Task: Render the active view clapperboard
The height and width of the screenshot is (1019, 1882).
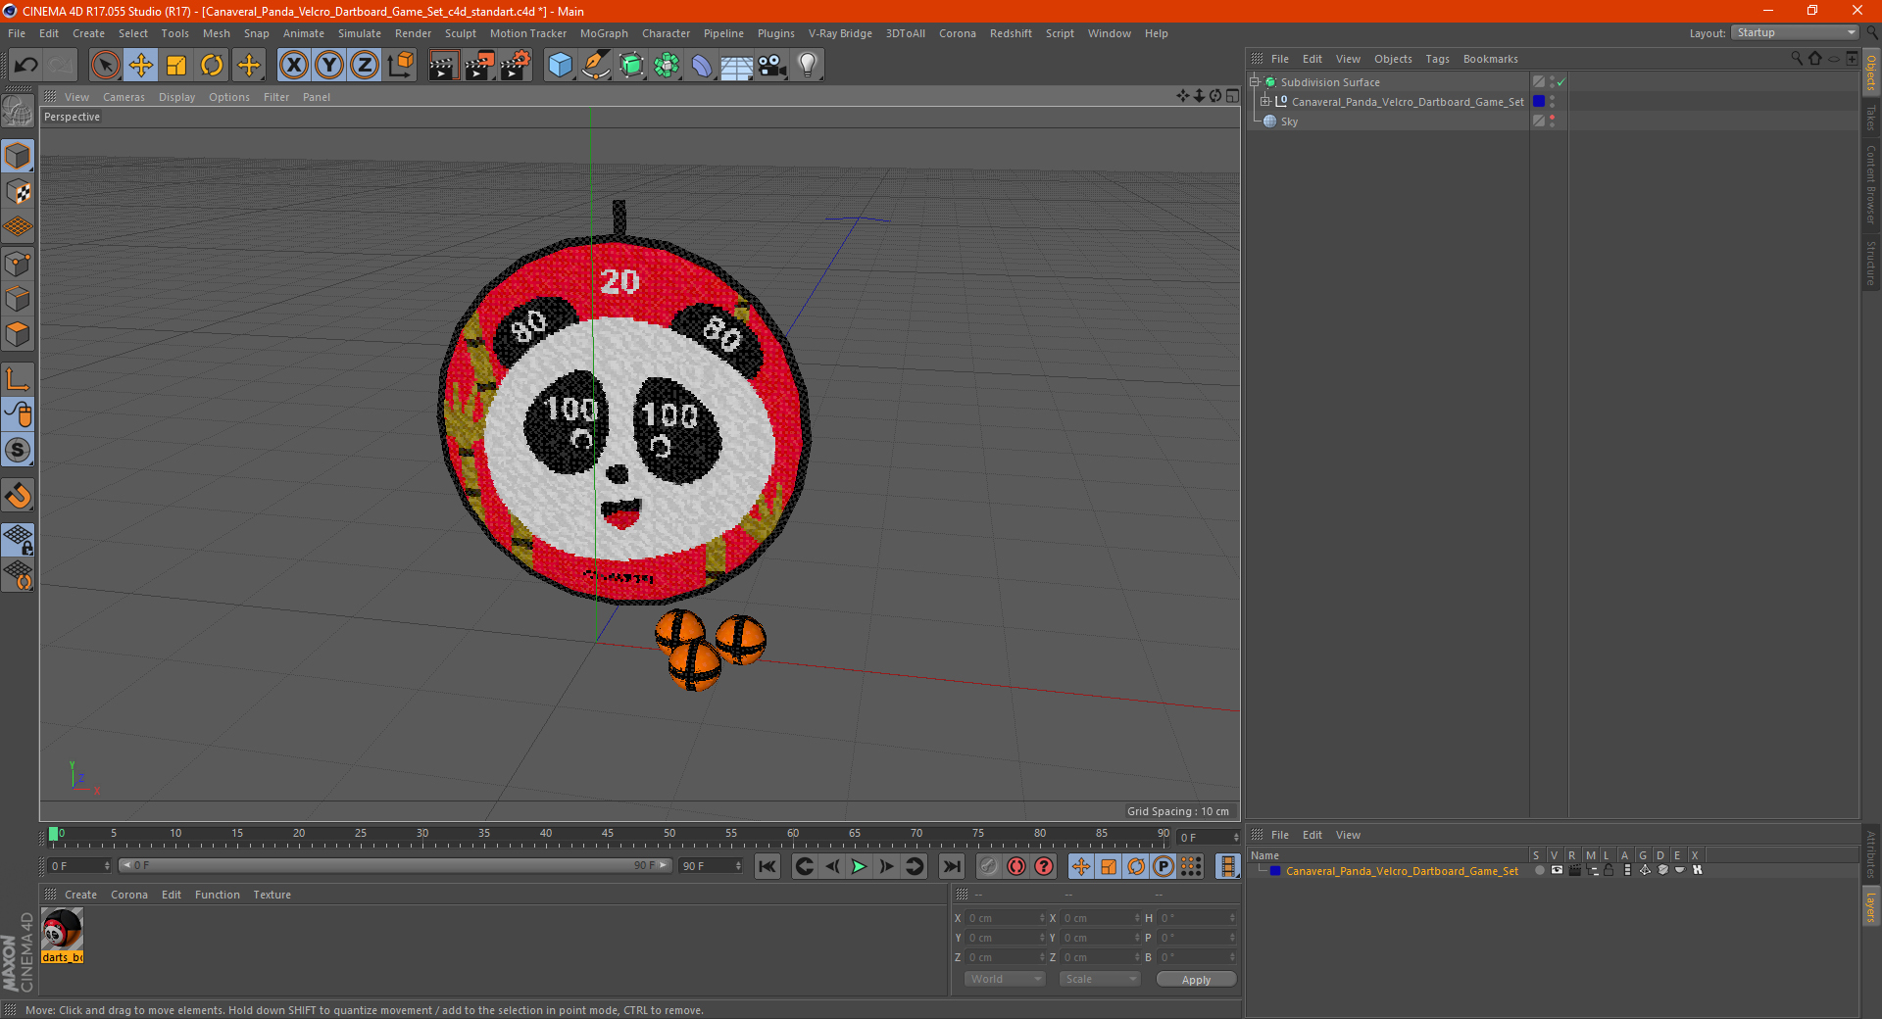Action: pyautogui.click(x=443, y=66)
